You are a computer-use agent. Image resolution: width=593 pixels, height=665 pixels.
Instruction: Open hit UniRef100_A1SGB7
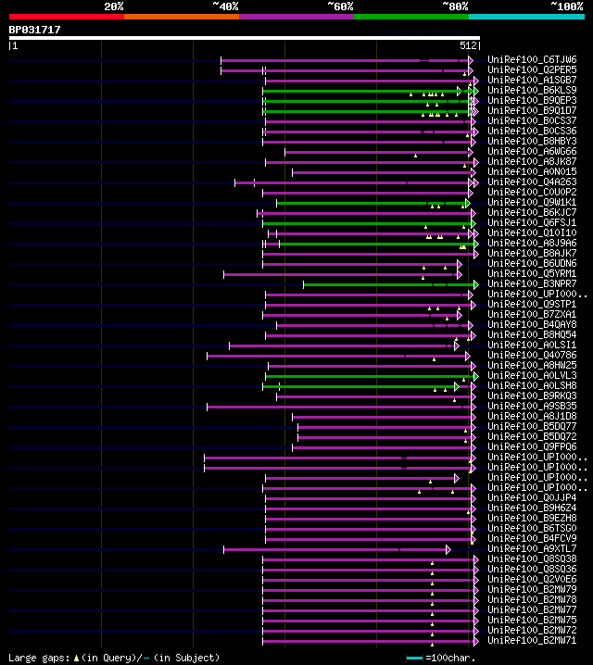[532, 80]
